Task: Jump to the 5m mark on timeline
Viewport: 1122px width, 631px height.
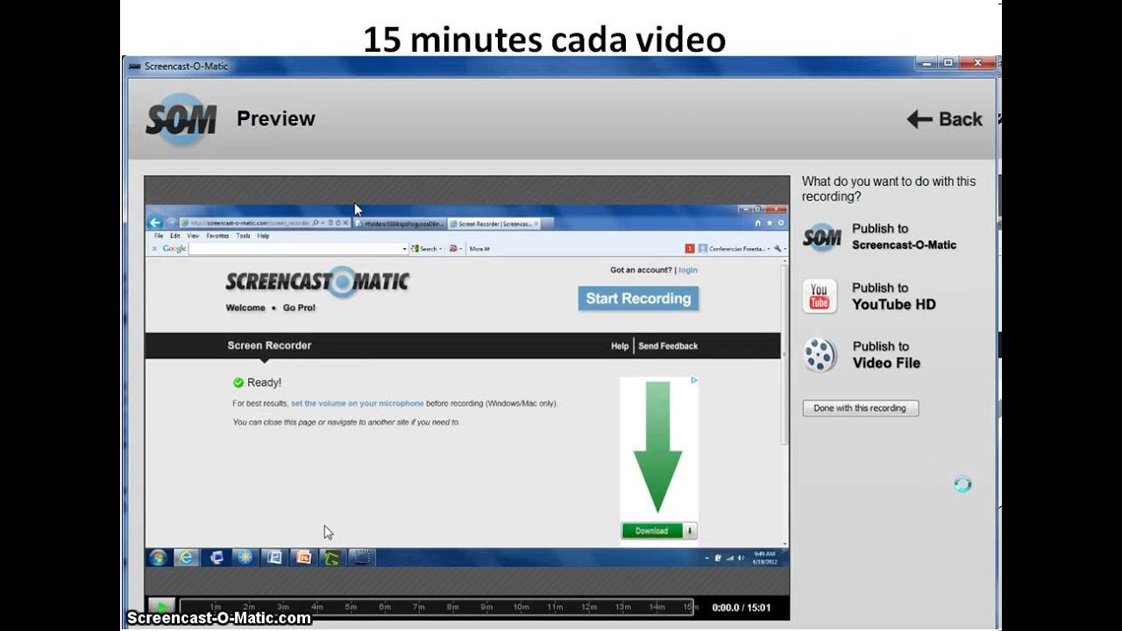Action: 351,606
